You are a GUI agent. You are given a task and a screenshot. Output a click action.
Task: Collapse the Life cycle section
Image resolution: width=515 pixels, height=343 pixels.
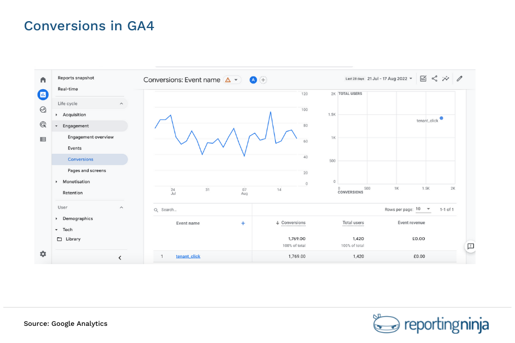pos(121,103)
